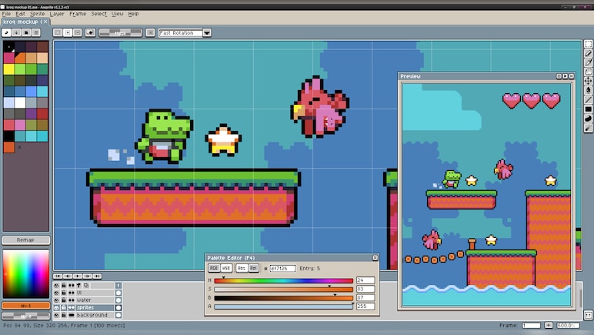Open the Layer menu
Screen dimensions: 594x335
pyautogui.click(x=57, y=14)
